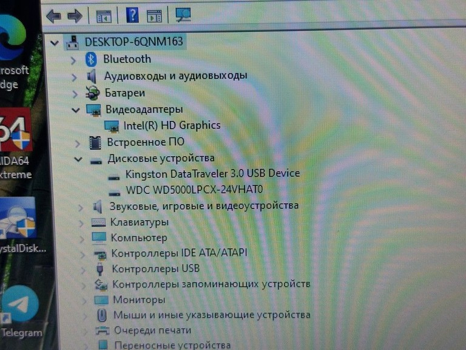Select the Дисковые устройства row
This screenshot has height=350, width=466.
coord(161,159)
